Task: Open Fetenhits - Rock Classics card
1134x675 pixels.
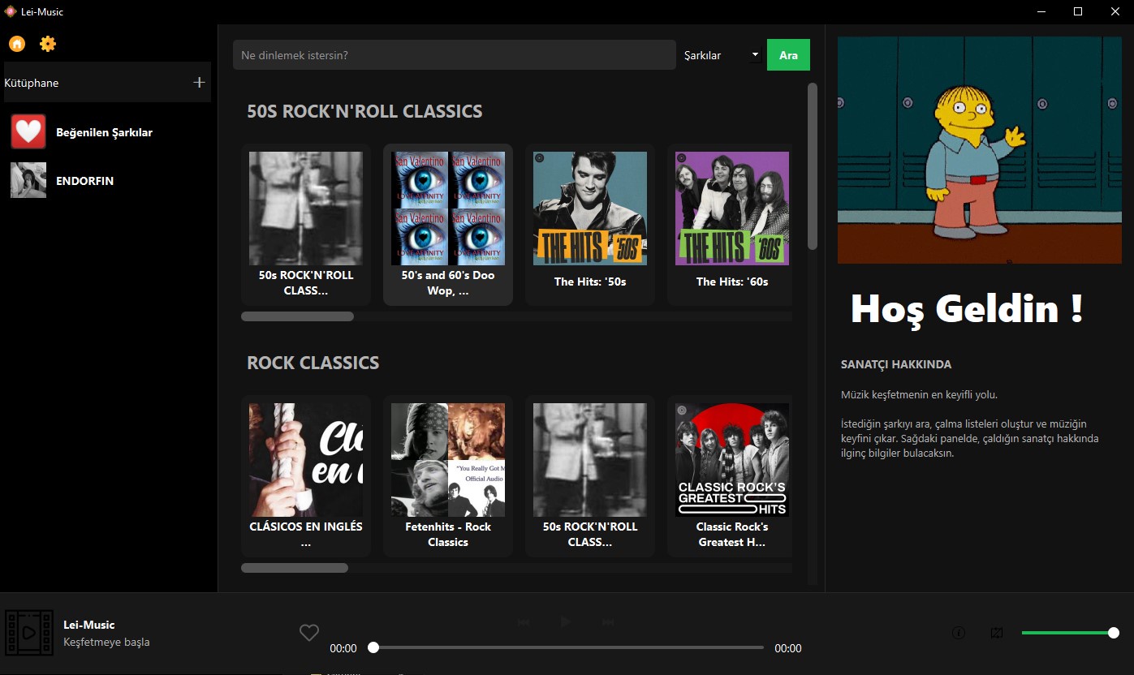Action: point(448,476)
